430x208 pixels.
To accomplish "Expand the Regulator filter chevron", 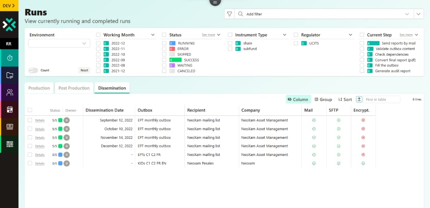I will pyautogui.click(x=351, y=35).
